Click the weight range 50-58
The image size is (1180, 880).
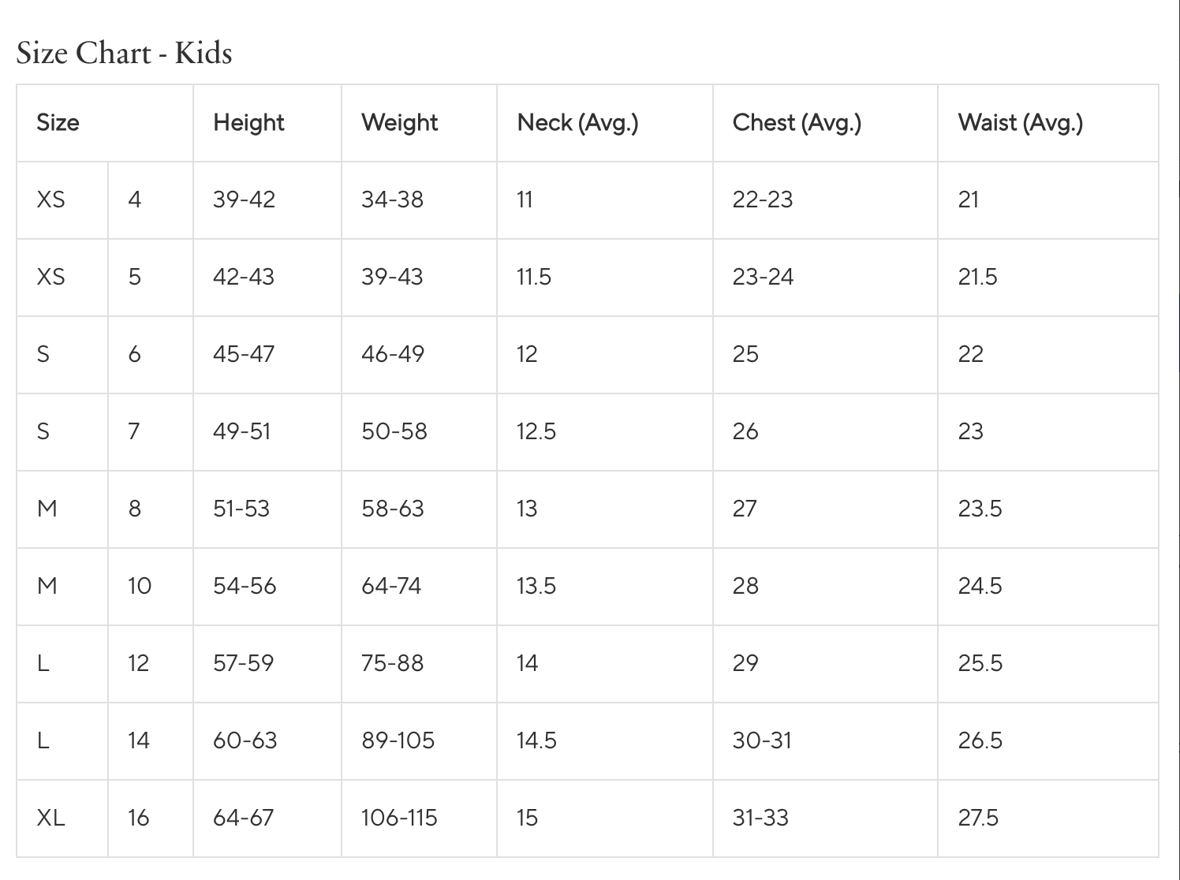394,431
